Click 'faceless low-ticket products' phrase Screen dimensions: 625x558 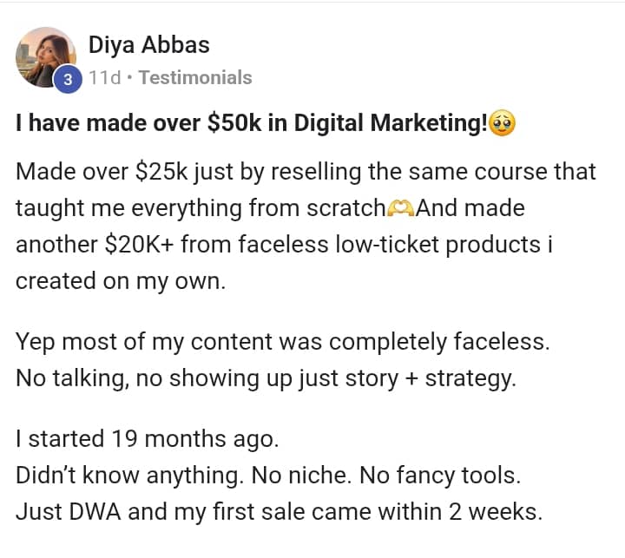tap(390, 245)
